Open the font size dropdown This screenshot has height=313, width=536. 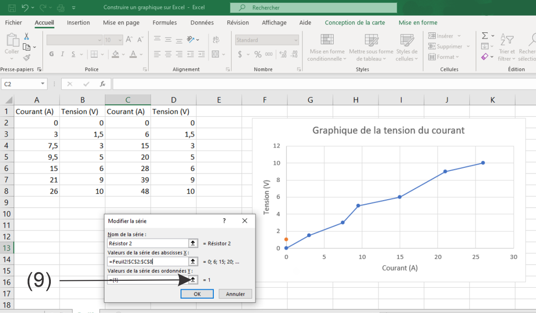[x=120, y=40]
